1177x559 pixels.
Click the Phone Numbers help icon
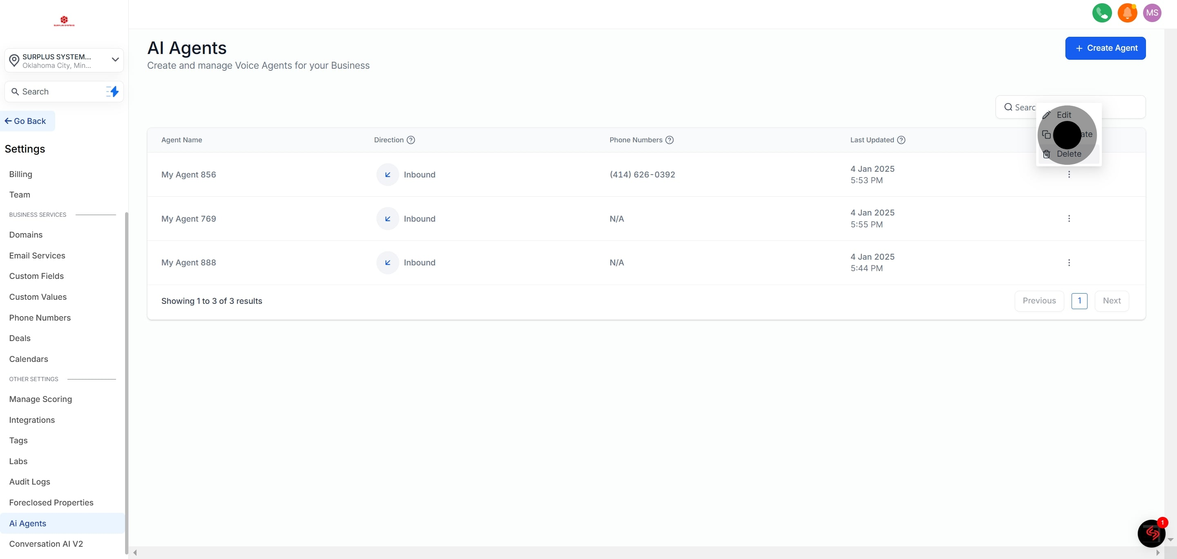pos(669,140)
